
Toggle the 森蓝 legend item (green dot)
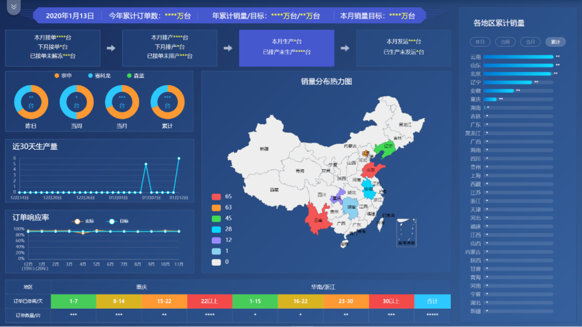(x=136, y=76)
